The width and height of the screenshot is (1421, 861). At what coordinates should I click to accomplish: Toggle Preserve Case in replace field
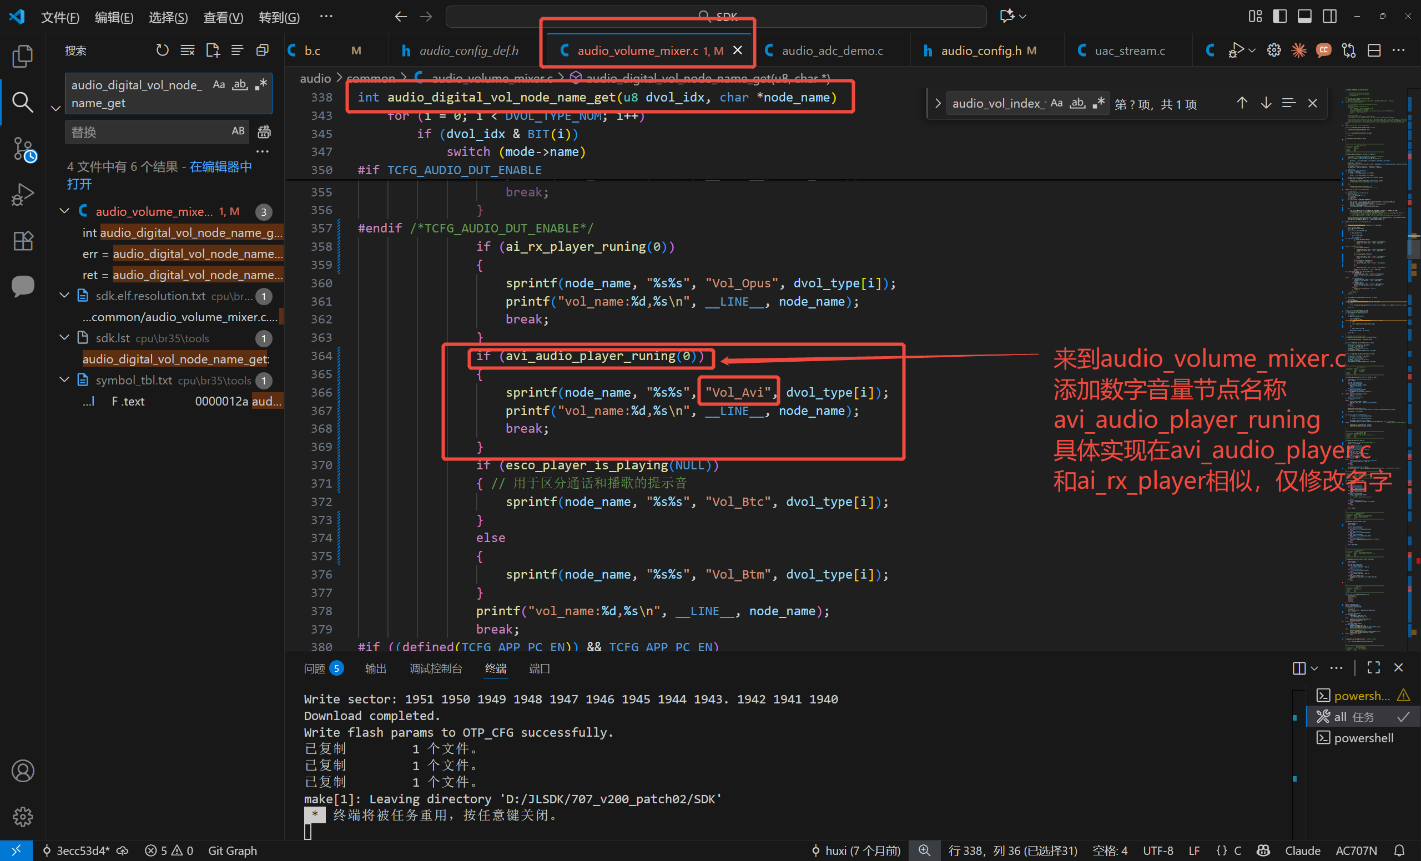(x=238, y=131)
